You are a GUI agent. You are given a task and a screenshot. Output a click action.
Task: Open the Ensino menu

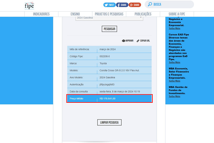[x=75, y=14]
